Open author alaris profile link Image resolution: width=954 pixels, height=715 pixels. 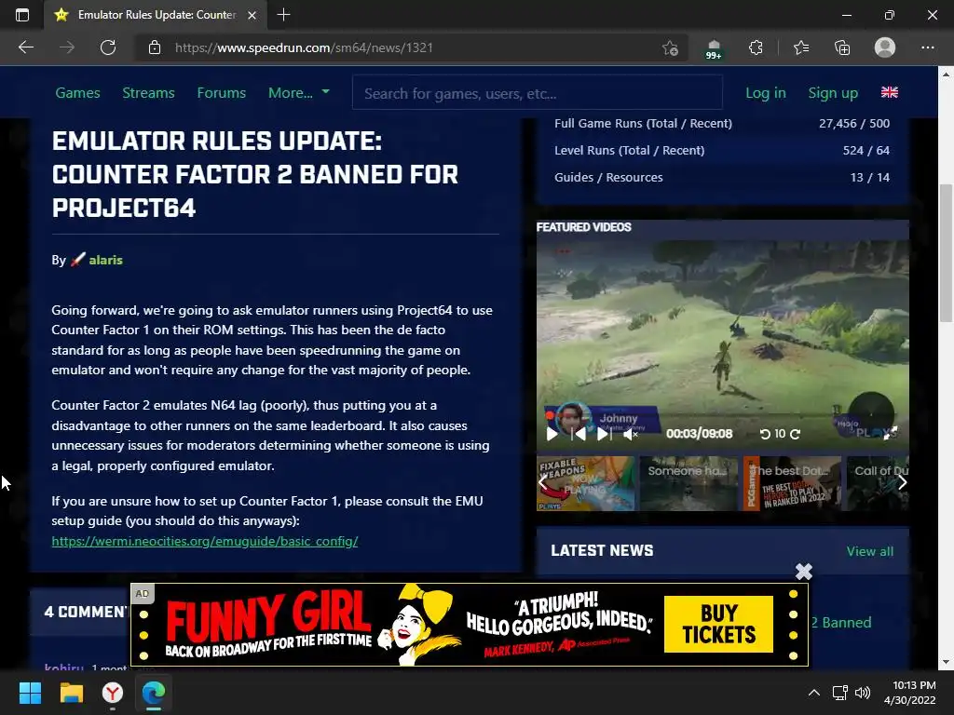pyautogui.click(x=105, y=260)
